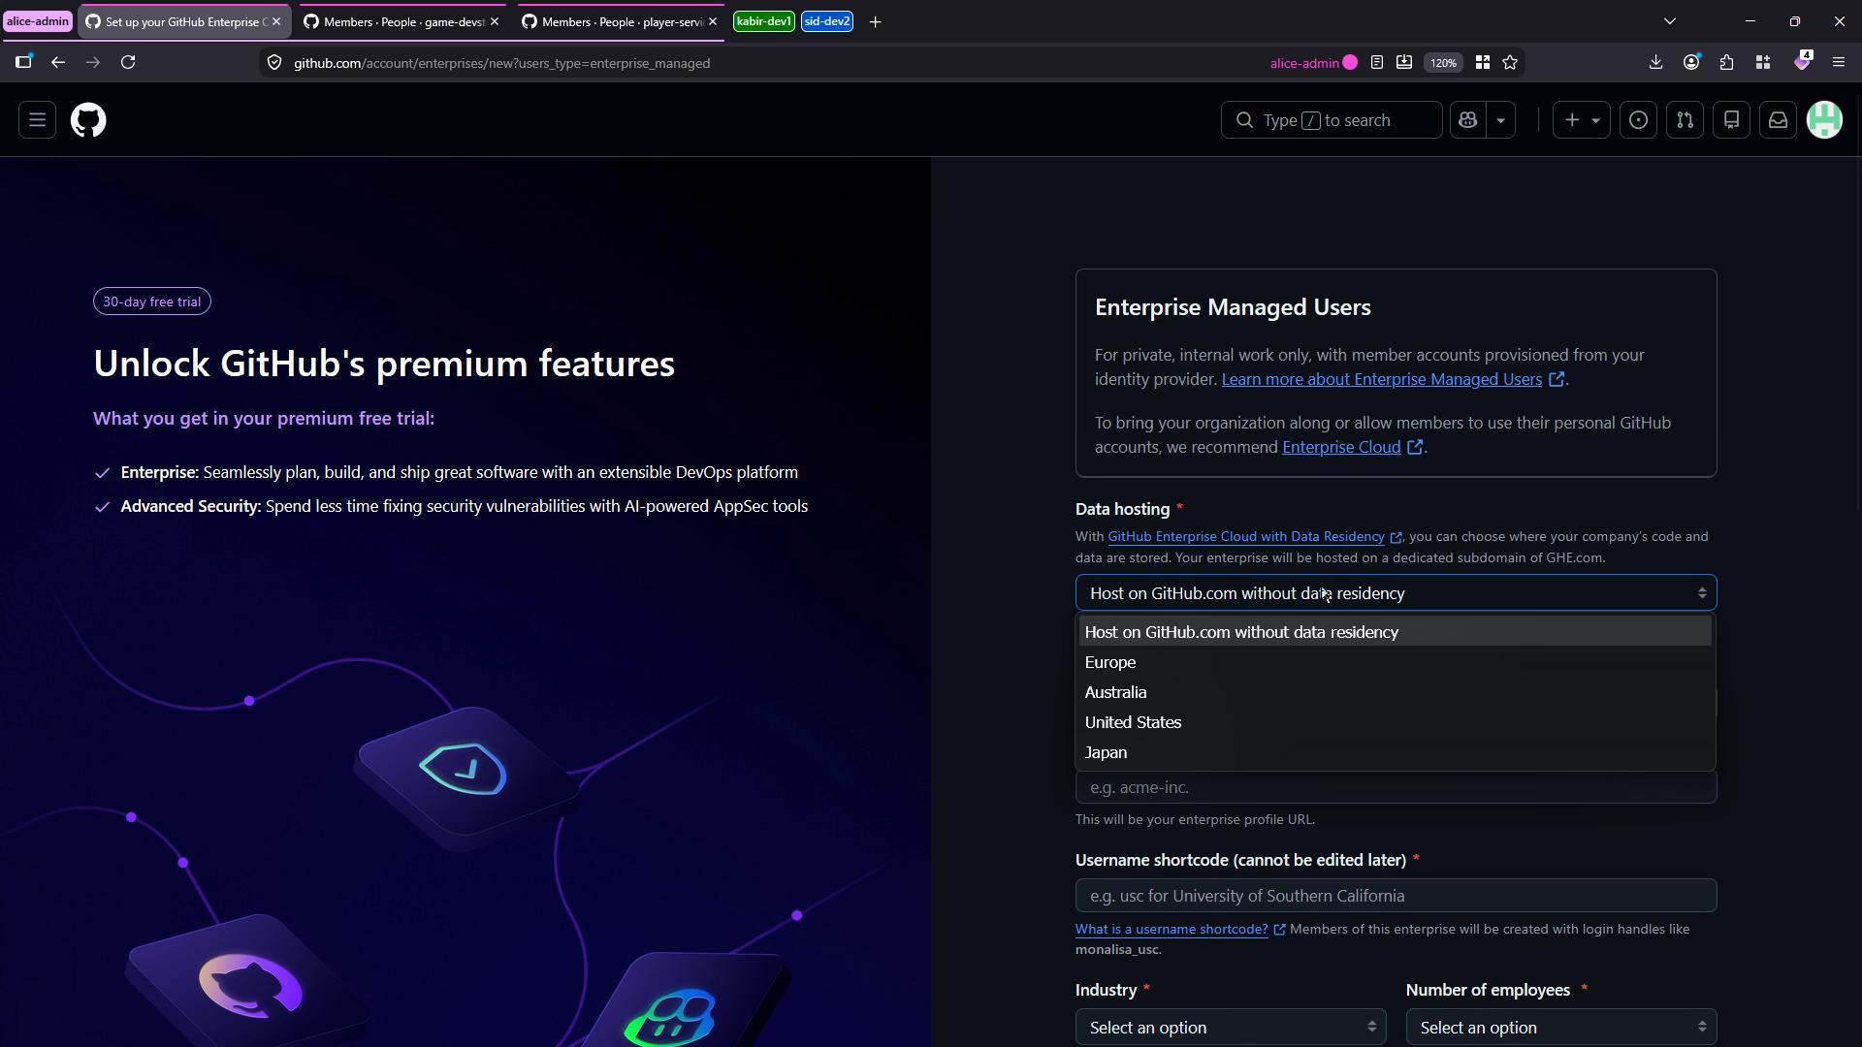Open the GitHub hamburger navigation menu
Viewport: 1862px width, 1047px height.
click(37, 120)
